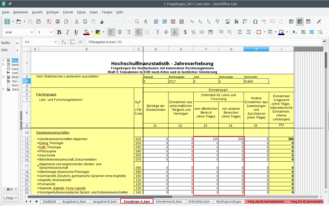Click the AutoFilter funnel icon
329x206 pixels.
(217, 22)
